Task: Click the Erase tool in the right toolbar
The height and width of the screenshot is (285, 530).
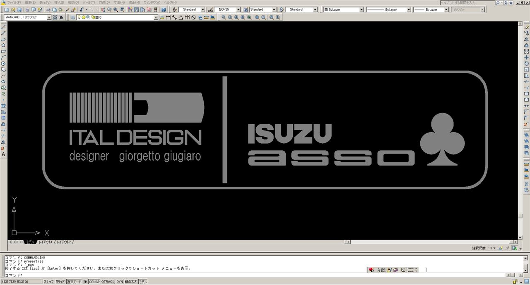Action: point(527,27)
